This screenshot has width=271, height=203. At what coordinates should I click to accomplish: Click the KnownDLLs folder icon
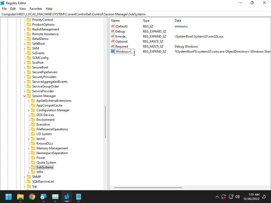pos(33,144)
